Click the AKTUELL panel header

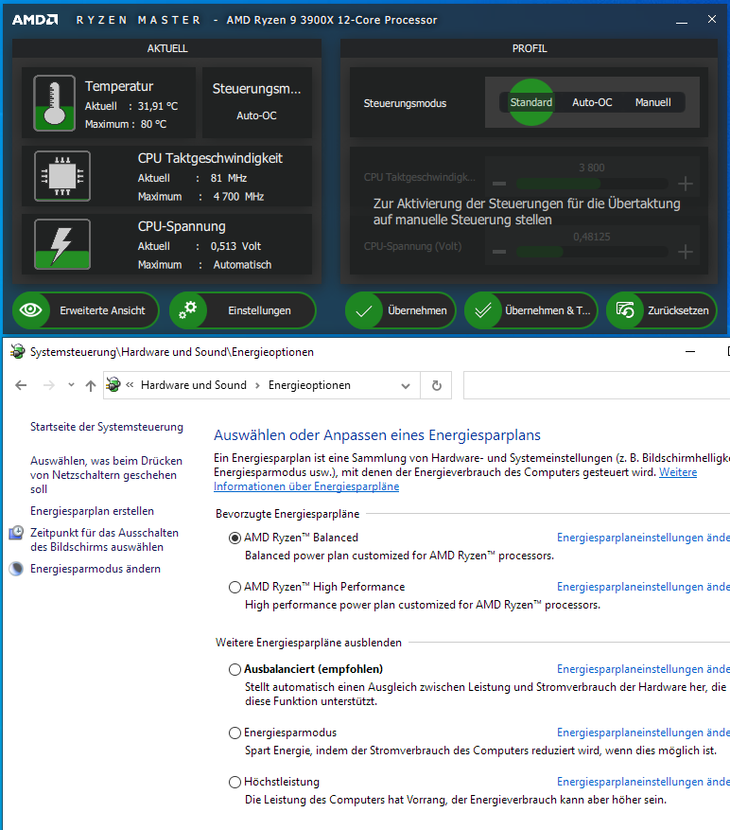coord(167,48)
